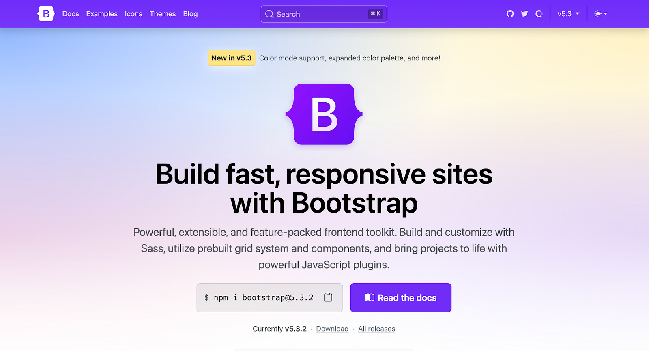Browse the Themes nav item

click(163, 14)
